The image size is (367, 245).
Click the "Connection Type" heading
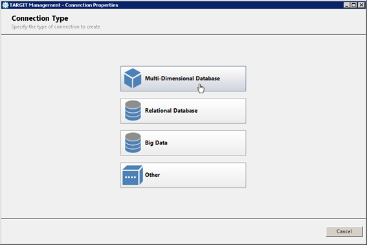tap(40, 18)
